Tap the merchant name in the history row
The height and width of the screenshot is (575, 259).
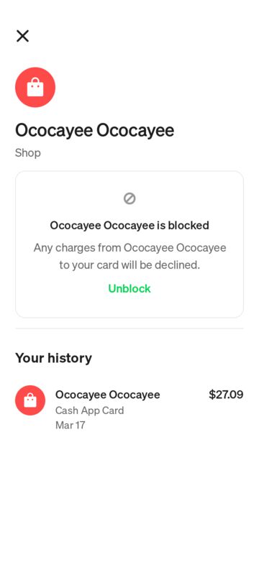[107, 395]
